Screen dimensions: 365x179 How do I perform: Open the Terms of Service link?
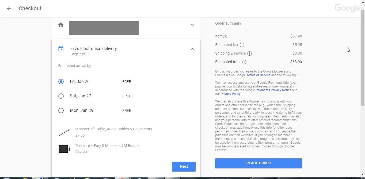pos(258,75)
